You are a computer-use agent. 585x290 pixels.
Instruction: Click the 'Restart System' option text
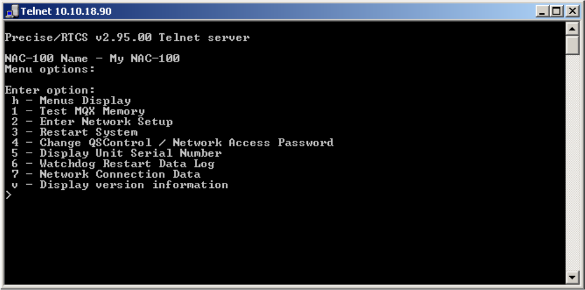coord(88,132)
